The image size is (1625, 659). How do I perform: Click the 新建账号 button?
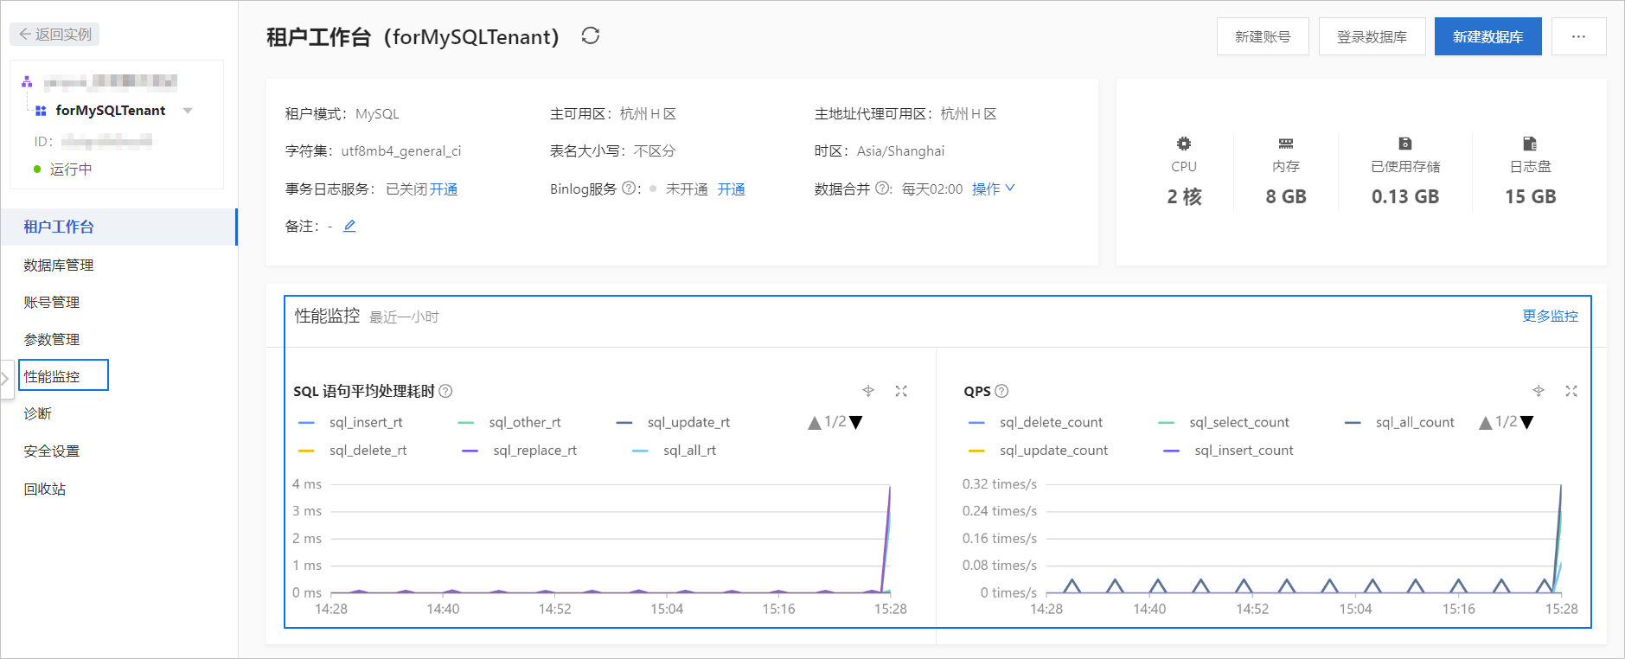(x=1263, y=36)
